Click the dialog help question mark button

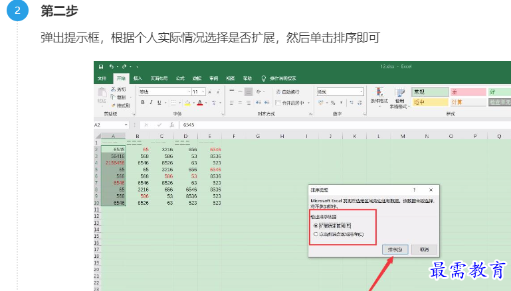coord(414,190)
